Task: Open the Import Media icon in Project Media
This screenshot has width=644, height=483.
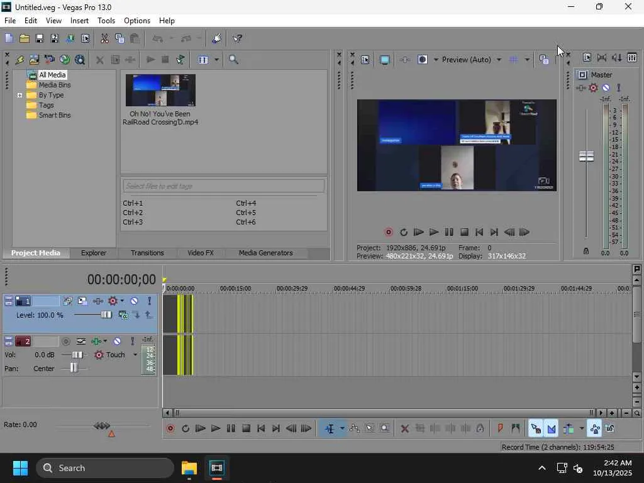Action: pyautogui.click(x=34, y=60)
